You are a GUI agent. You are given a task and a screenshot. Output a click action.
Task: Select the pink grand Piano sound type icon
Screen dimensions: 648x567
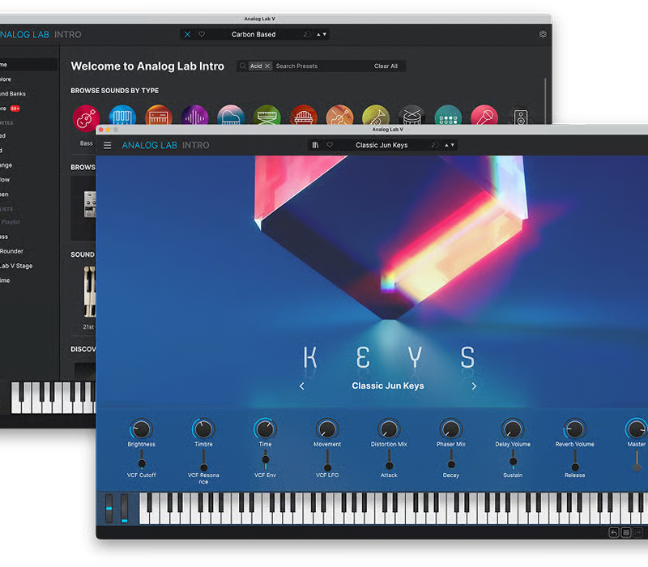pos(231,115)
